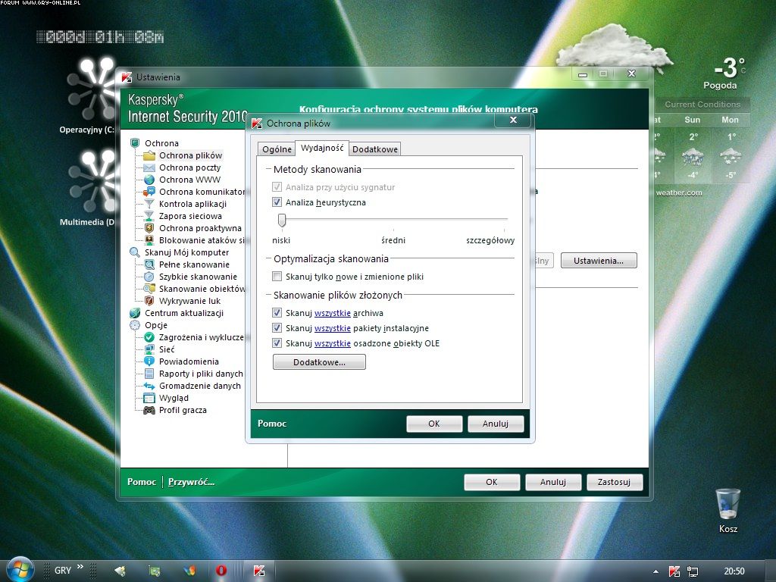
Task: Click Anuluj in the Ustawienia window
Action: coord(552,482)
